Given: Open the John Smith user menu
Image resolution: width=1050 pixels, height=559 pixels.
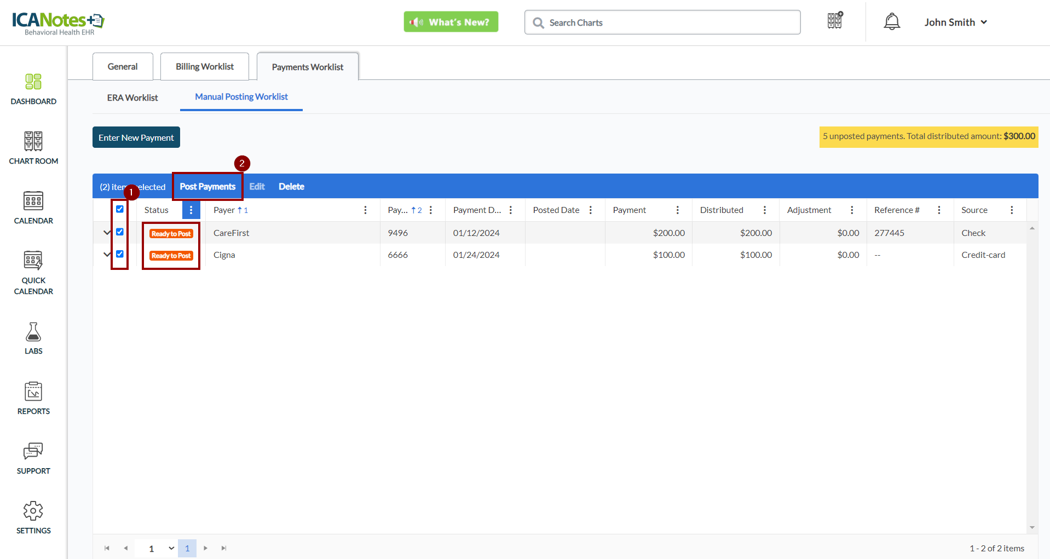Looking at the screenshot, I should [955, 22].
